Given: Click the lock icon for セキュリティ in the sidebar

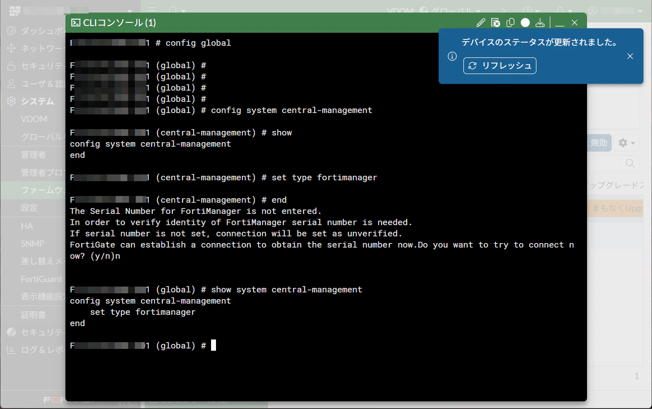Looking at the screenshot, I should click(11, 66).
